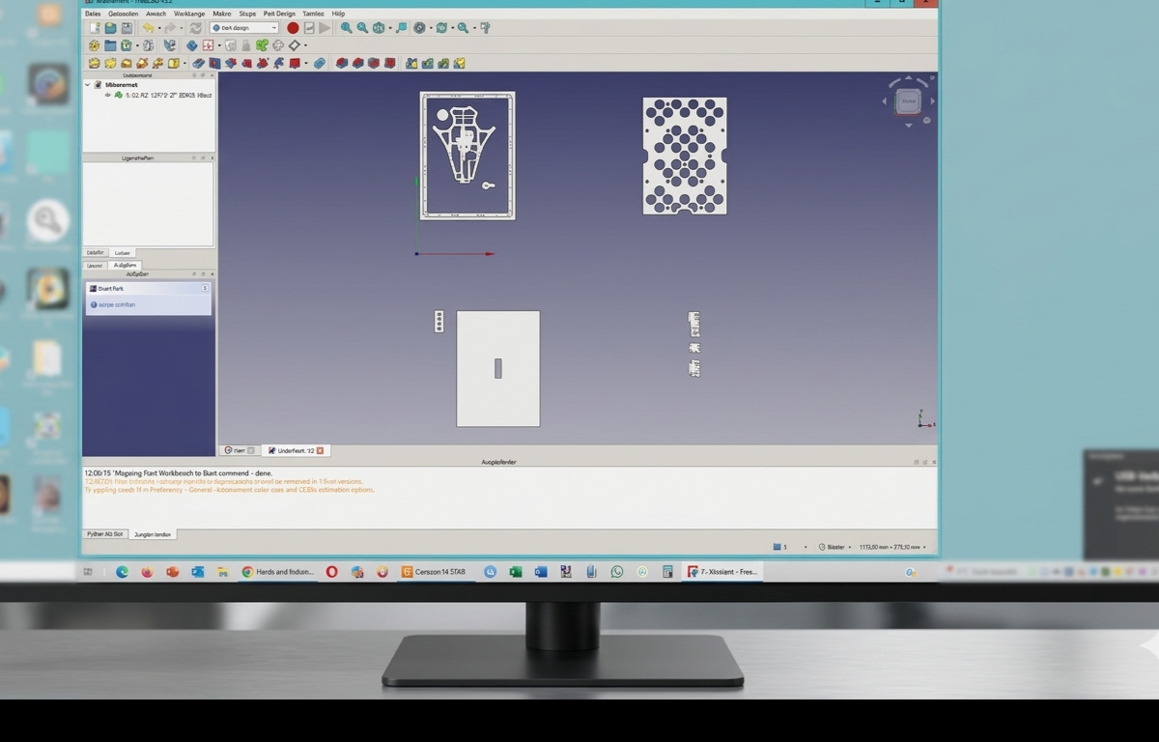
Task: Select the diamond shape icon in second toolbar
Action: (294, 45)
